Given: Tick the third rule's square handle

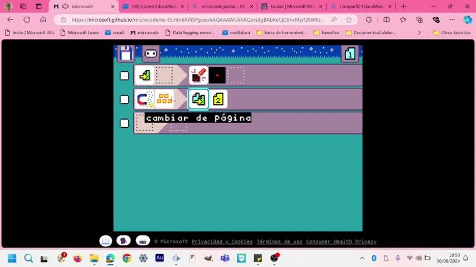Looking at the screenshot, I should tap(124, 123).
